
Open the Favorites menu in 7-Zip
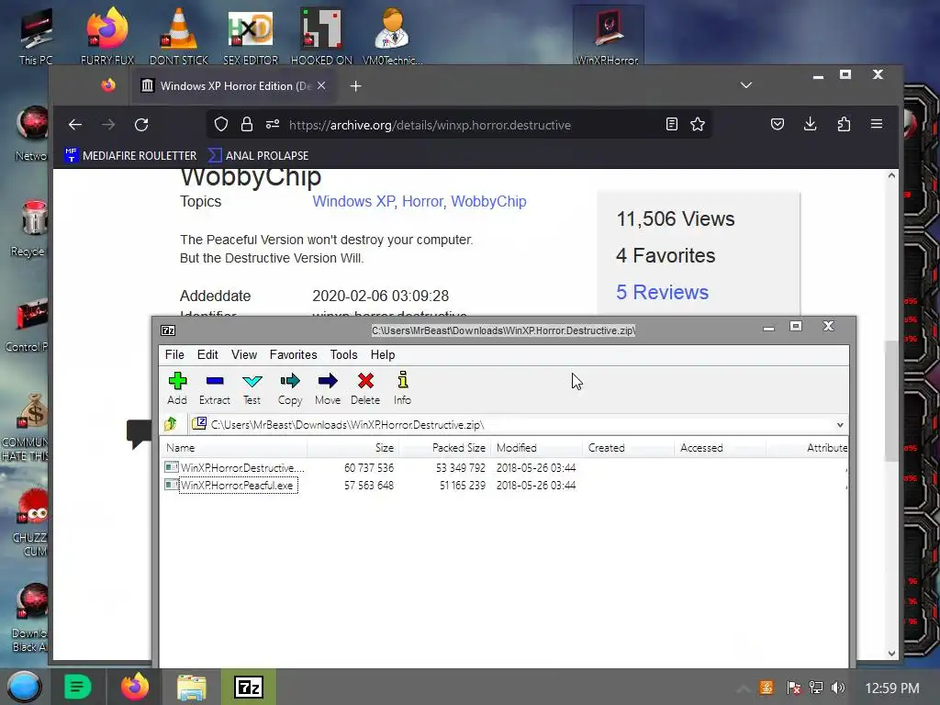(x=293, y=355)
